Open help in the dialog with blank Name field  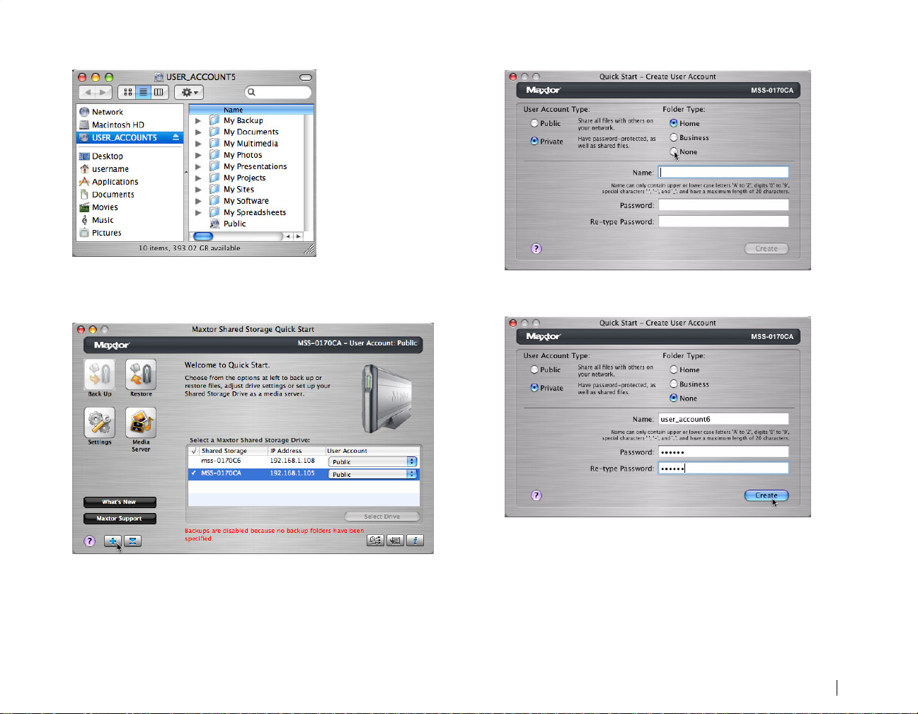click(x=537, y=248)
